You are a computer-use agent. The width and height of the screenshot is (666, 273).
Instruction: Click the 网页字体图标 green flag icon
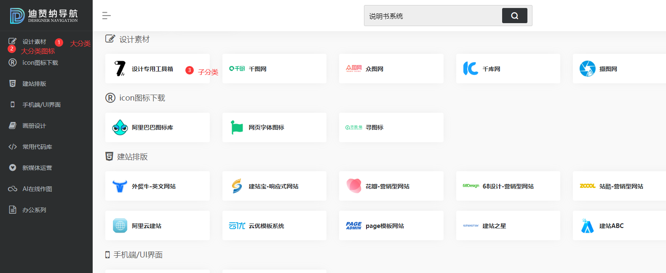pyautogui.click(x=237, y=127)
